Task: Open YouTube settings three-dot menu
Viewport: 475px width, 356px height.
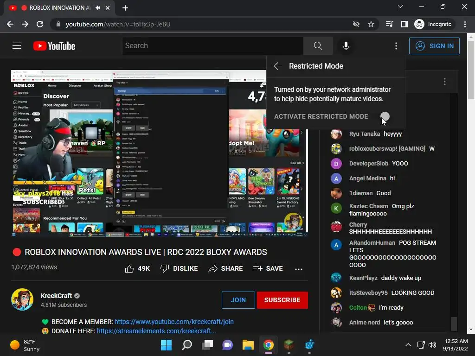Action: point(396,46)
